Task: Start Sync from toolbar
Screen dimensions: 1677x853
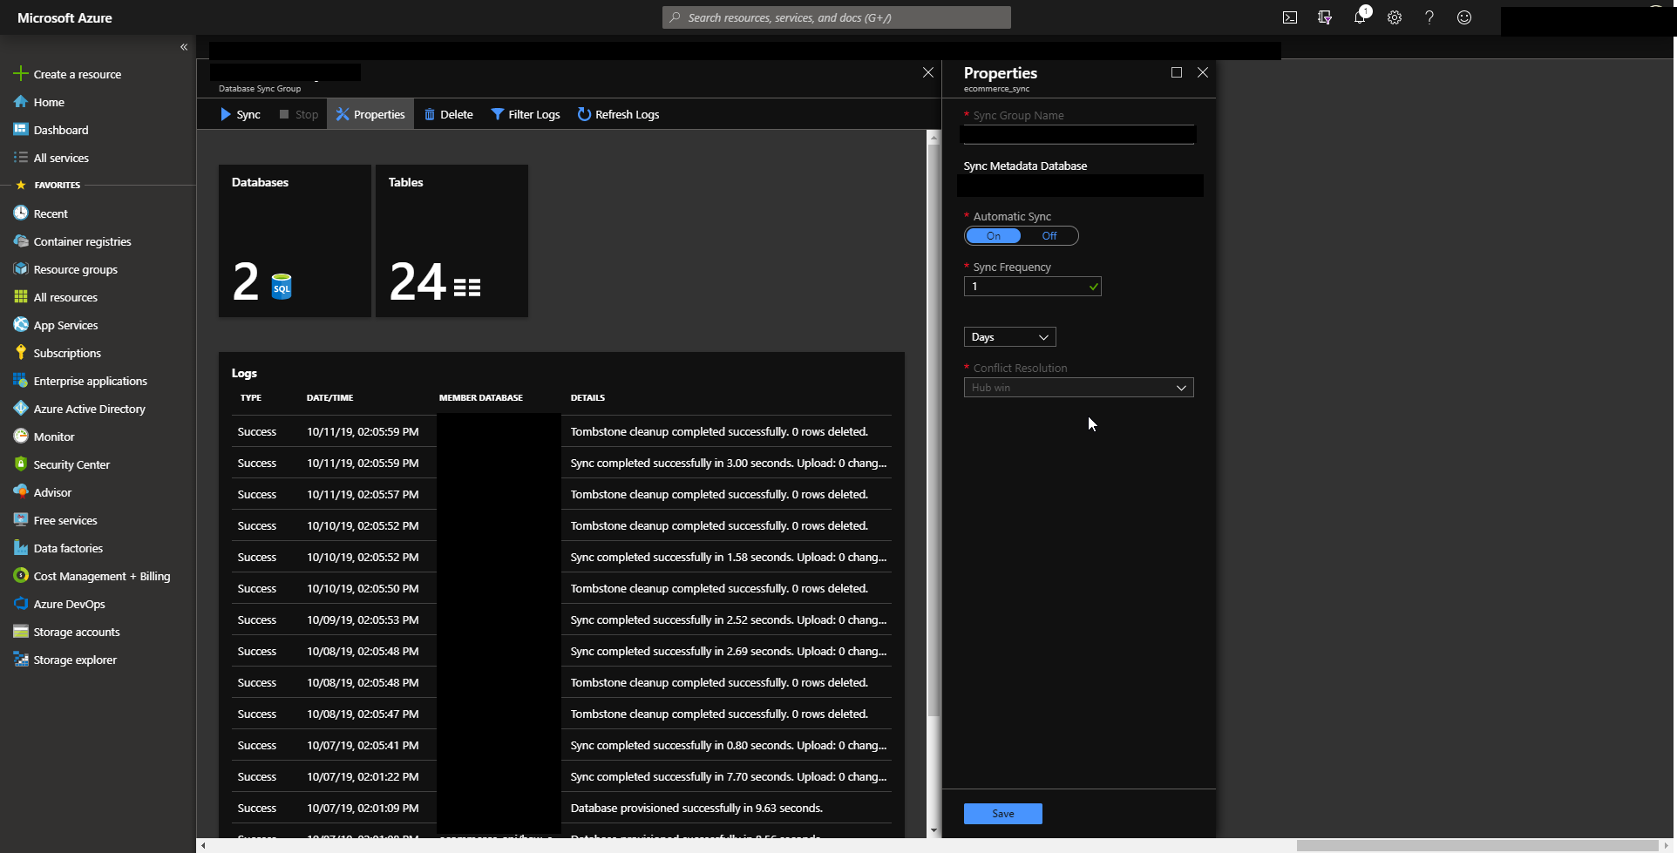Action: pos(241,114)
